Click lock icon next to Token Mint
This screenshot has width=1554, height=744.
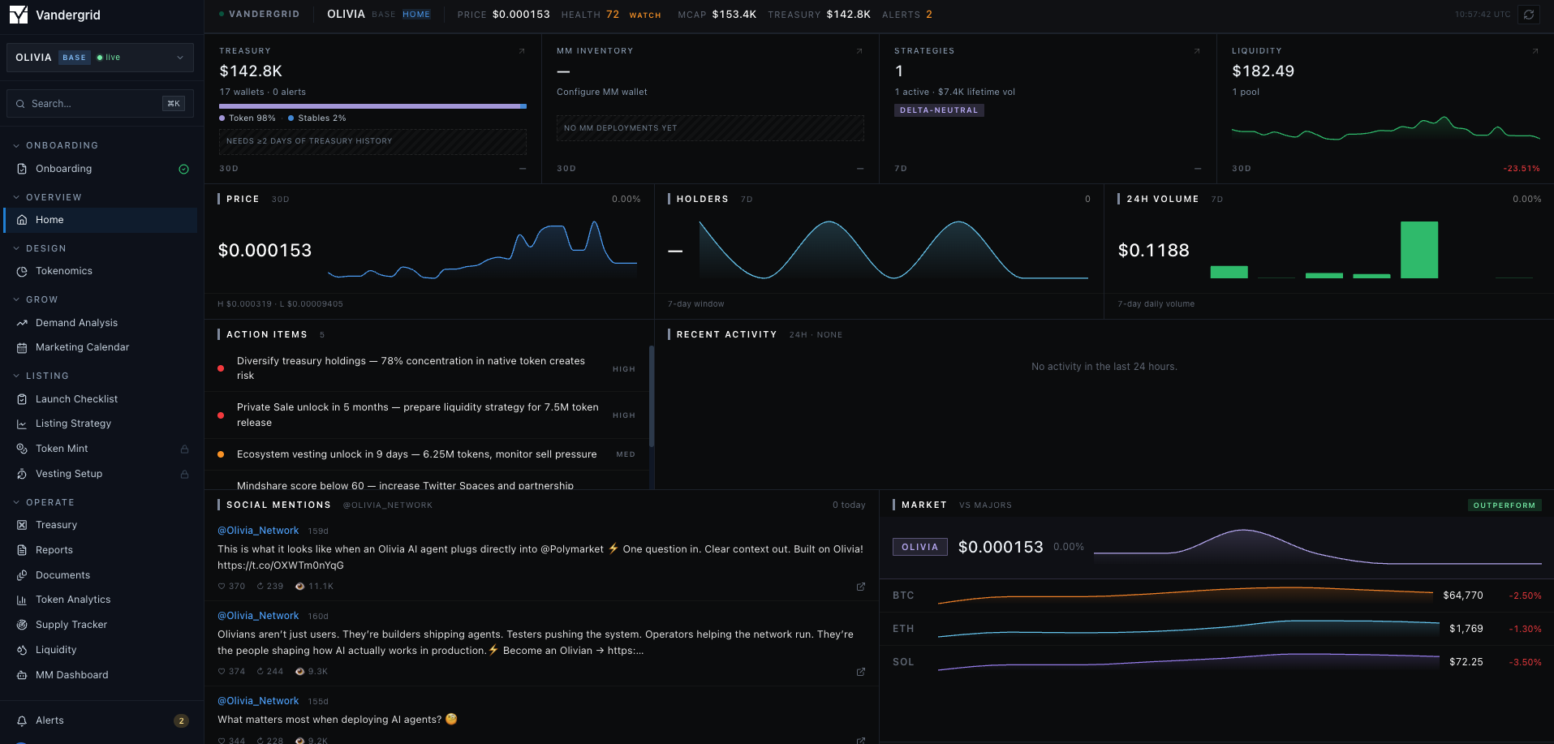184,449
